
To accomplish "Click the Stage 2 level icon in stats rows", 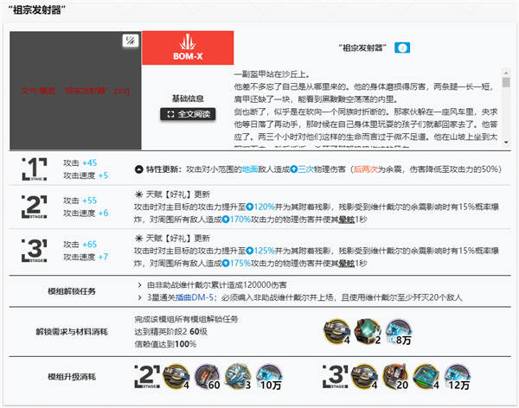I will coord(35,207).
